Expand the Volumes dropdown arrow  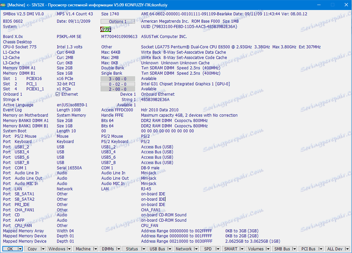[268, 249]
